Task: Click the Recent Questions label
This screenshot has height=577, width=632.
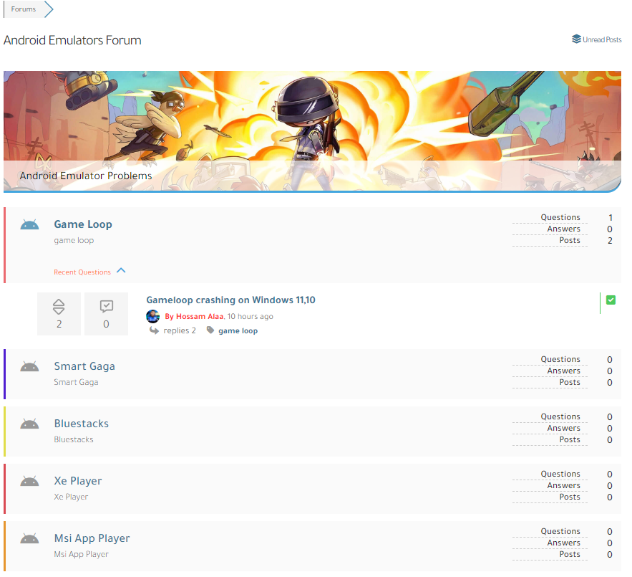Action: tap(82, 272)
